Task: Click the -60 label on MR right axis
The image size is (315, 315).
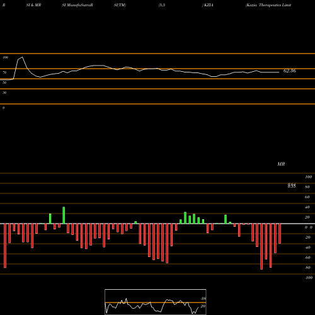Action: tap(307, 258)
